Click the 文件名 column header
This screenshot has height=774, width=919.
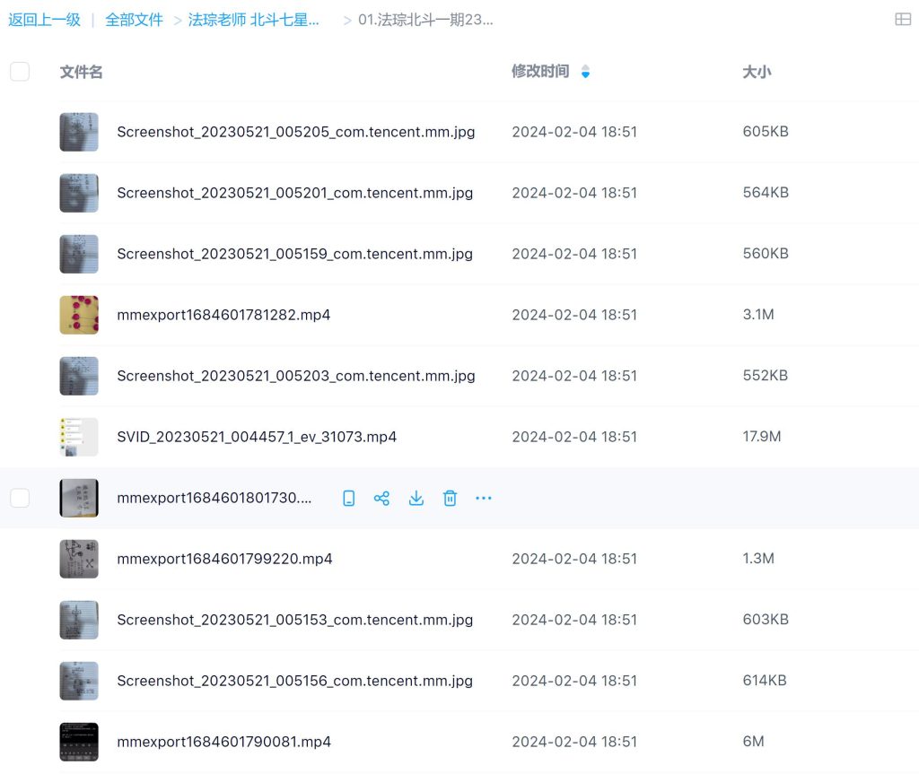coord(81,72)
